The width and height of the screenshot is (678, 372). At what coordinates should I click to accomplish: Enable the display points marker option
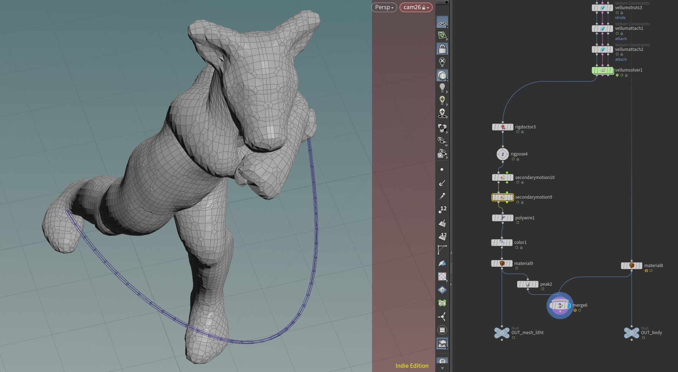[x=442, y=170]
